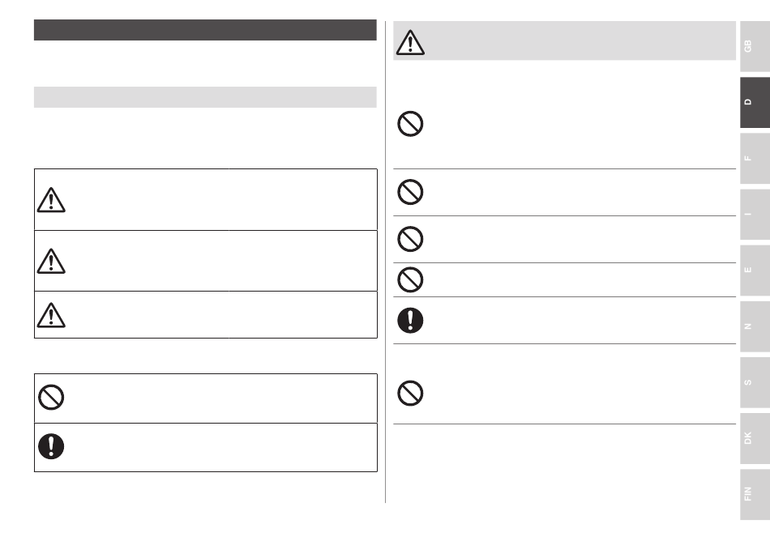Go to the E language tab
The image size is (770, 541).
click(755, 270)
